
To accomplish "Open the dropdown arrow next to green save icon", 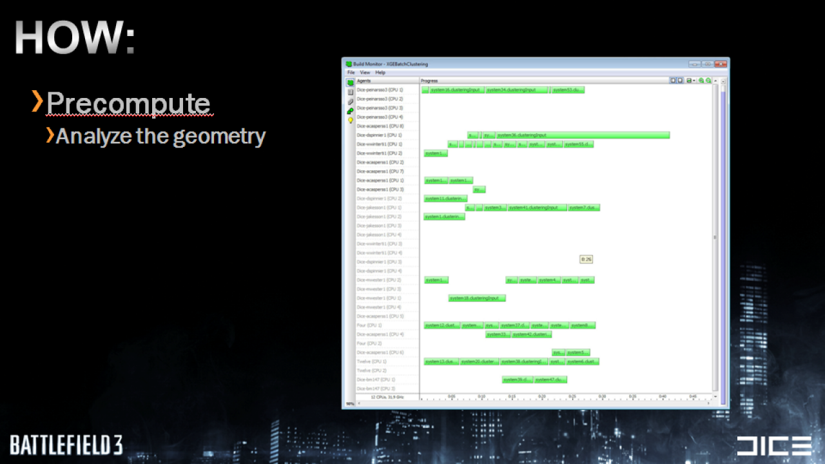I will [x=694, y=81].
